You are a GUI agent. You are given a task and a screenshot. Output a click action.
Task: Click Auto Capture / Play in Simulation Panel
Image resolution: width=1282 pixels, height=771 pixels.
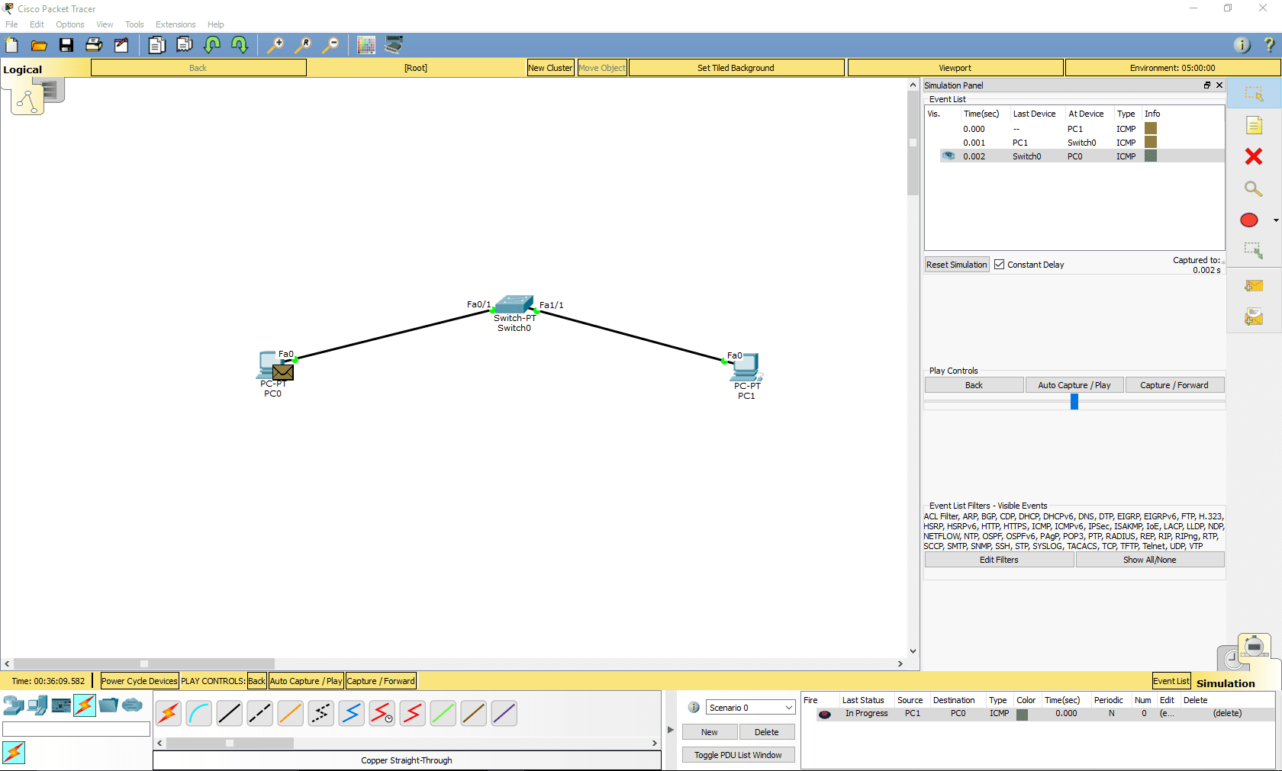coord(1074,385)
